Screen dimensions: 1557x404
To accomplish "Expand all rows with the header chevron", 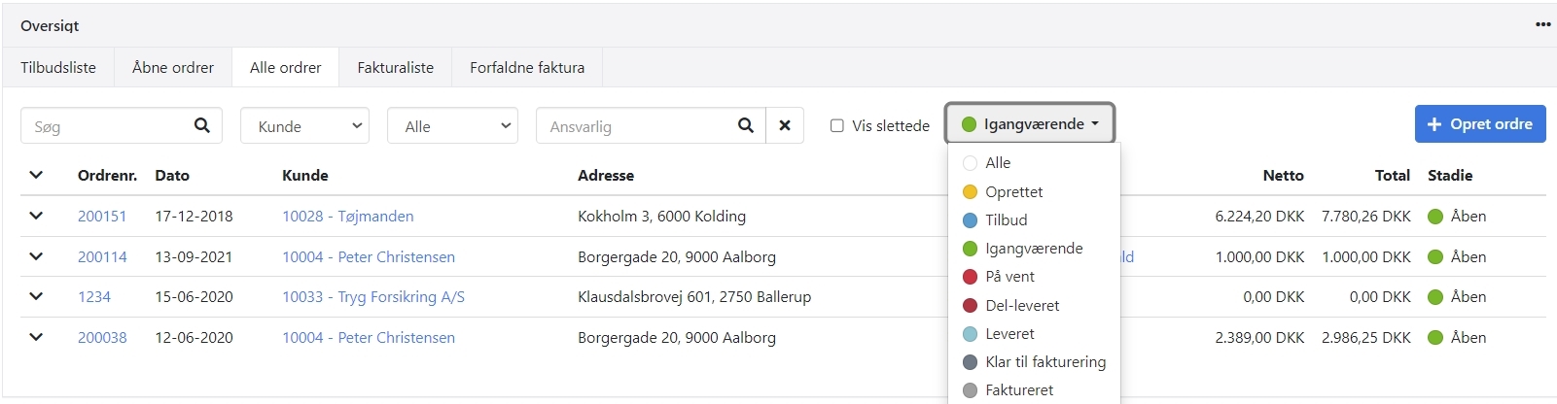I will (x=36, y=176).
